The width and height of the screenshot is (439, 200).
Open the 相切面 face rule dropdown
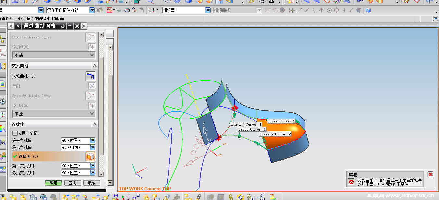point(208,10)
